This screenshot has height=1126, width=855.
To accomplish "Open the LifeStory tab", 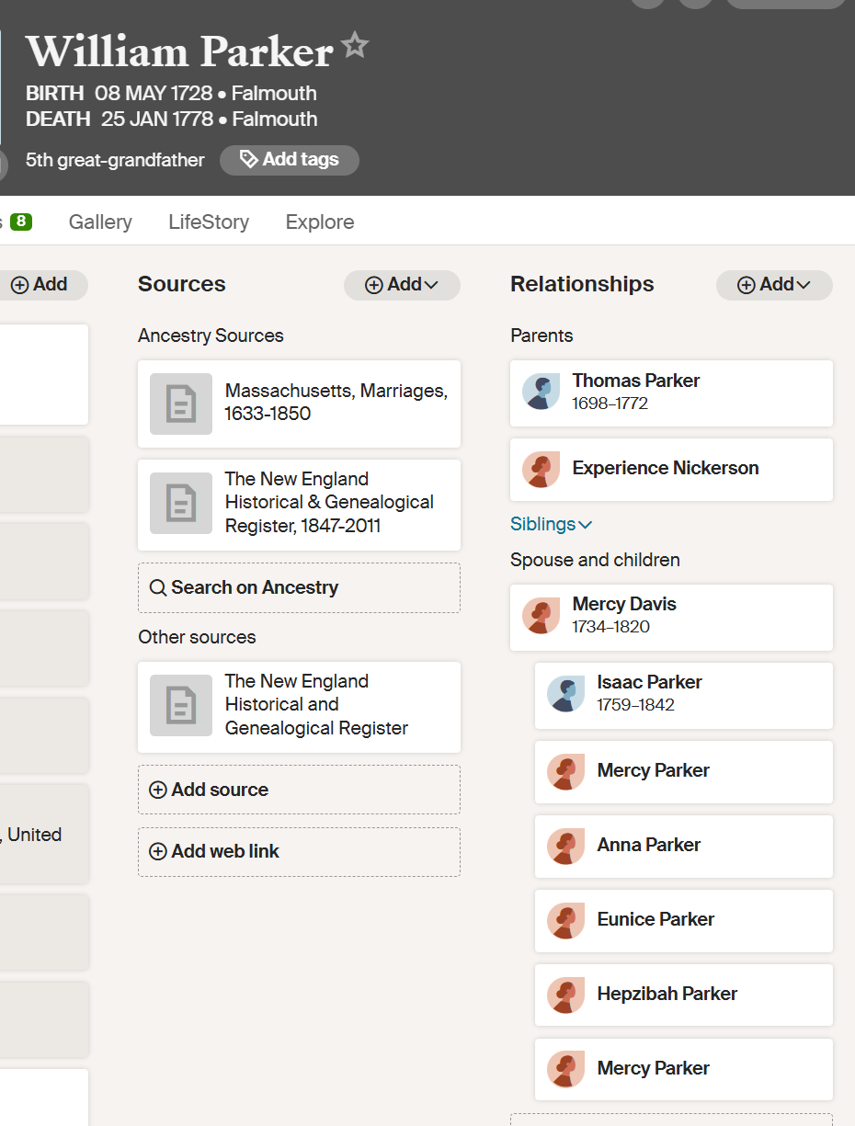I will pos(209,222).
